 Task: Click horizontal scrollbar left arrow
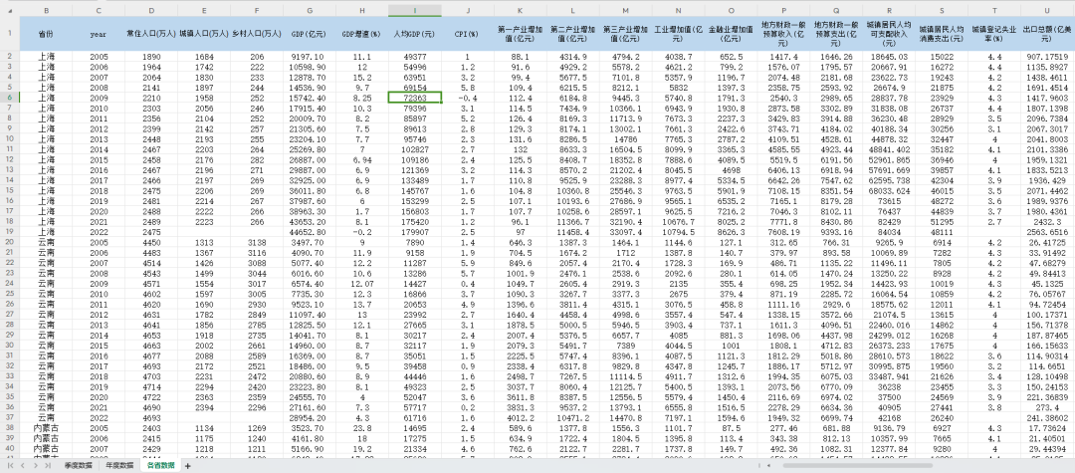(769, 465)
